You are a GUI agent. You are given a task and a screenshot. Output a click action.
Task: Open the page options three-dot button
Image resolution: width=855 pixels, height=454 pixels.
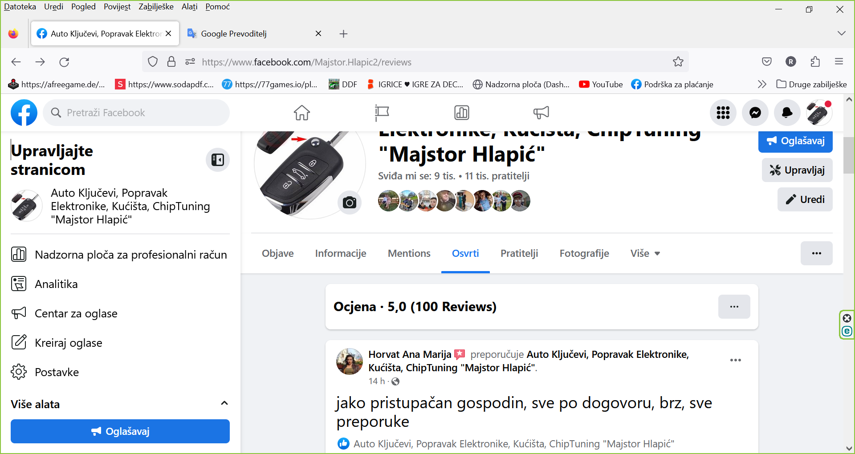817,253
